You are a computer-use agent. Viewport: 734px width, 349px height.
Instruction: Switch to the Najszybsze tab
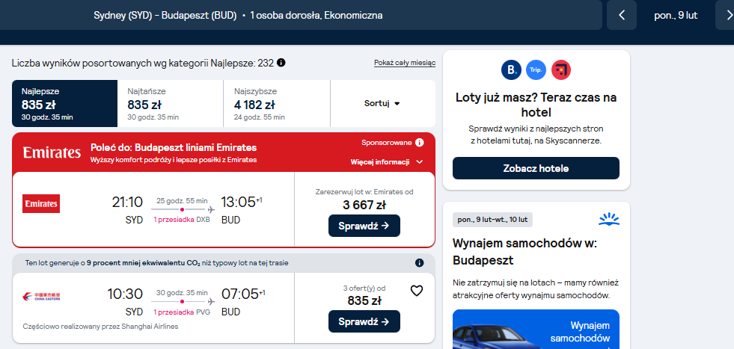277,103
